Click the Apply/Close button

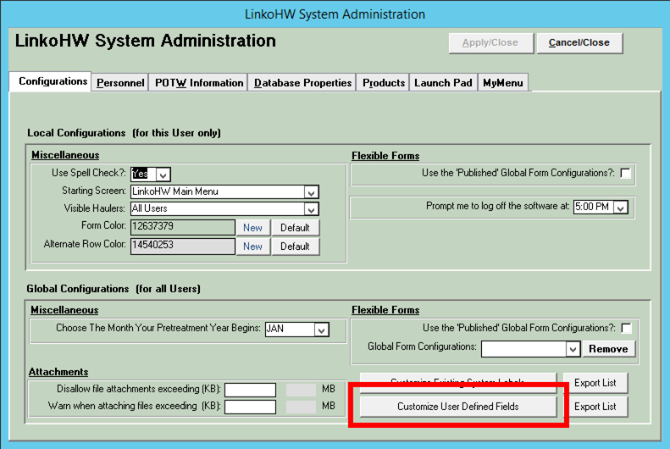pos(490,43)
